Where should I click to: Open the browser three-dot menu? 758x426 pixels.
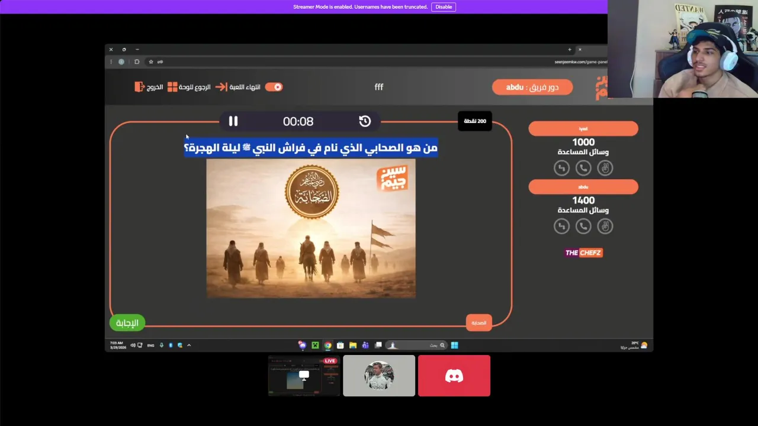click(x=111, y=62)
